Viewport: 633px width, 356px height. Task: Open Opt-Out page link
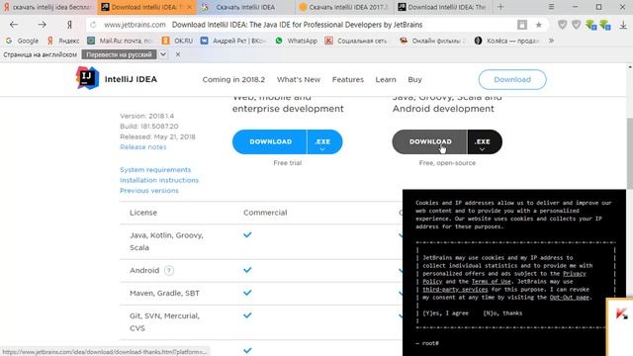570,298
